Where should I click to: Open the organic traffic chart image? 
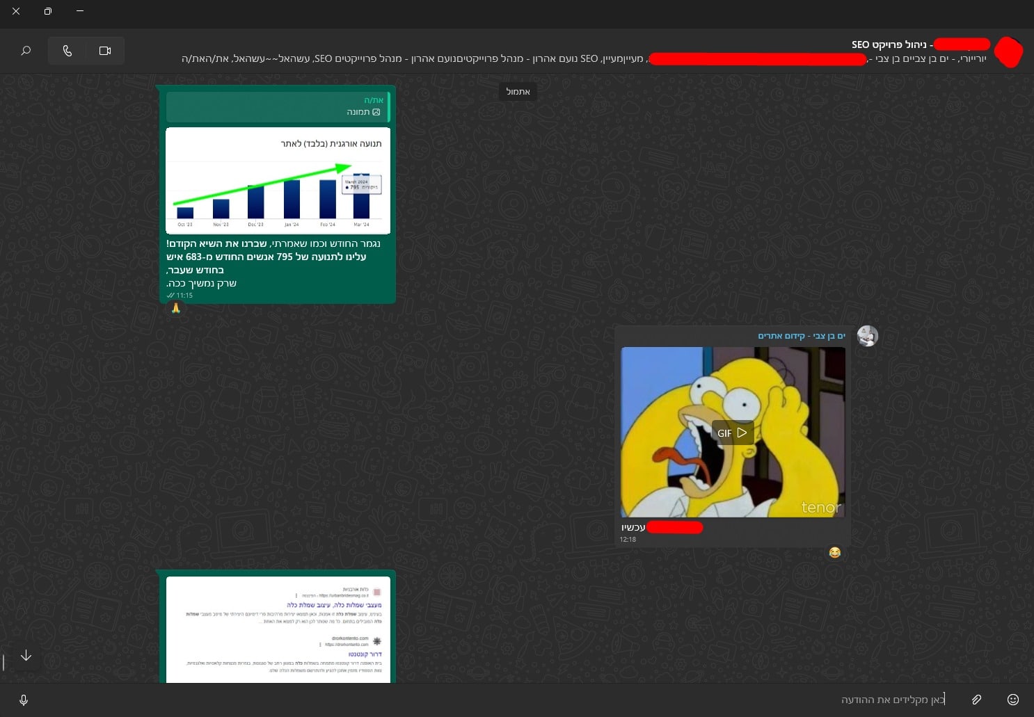278,181
